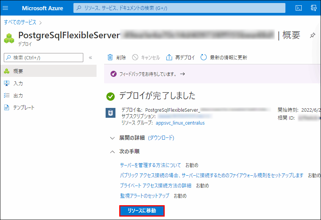Open サーバーを管理する方法について link

(x=151, y=165)
